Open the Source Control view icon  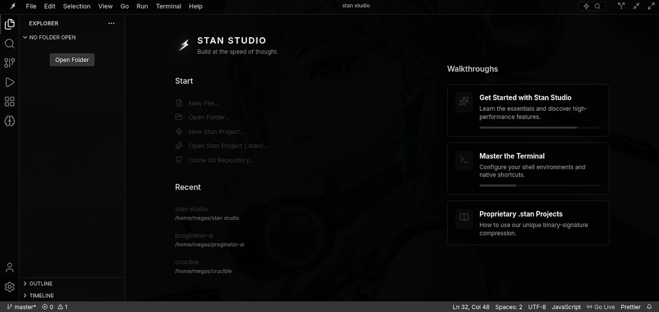9,63
